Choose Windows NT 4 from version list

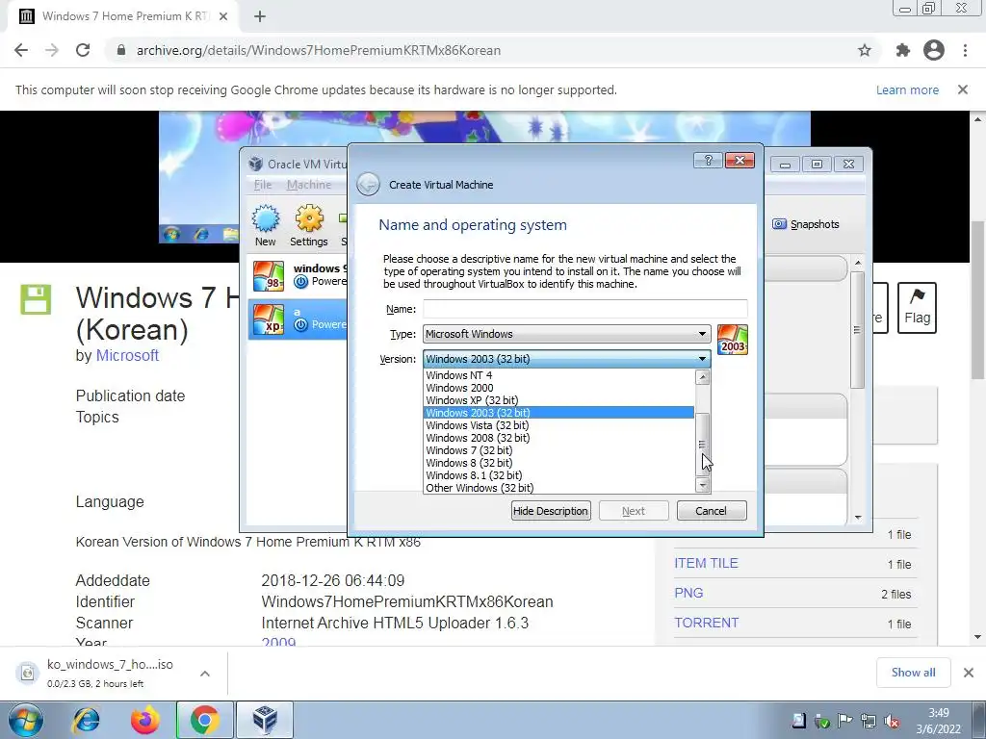point(559,375)
